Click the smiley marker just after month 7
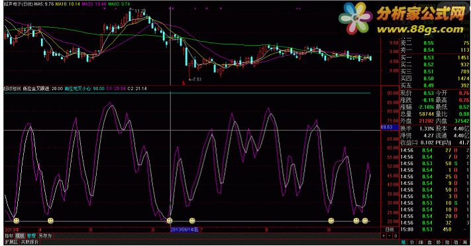The image size is (471, 246). coord(192,221)
